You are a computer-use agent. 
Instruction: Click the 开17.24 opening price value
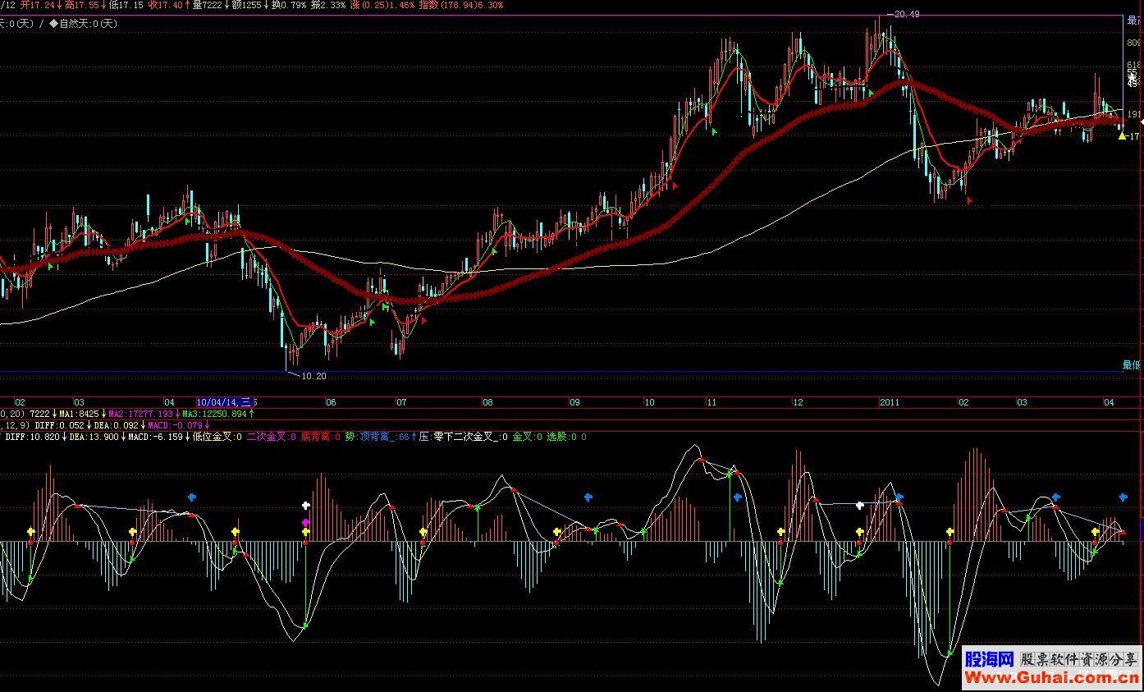[38, 5]
